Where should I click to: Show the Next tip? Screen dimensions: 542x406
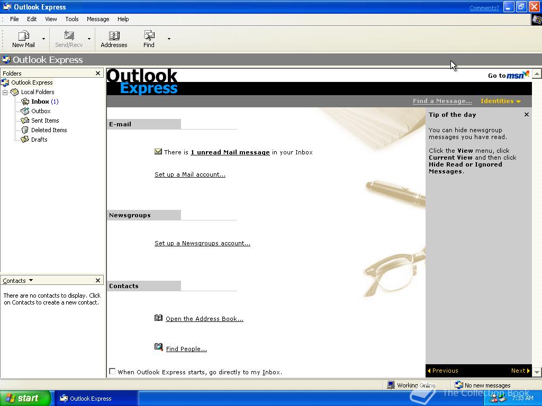pos(520,371)
